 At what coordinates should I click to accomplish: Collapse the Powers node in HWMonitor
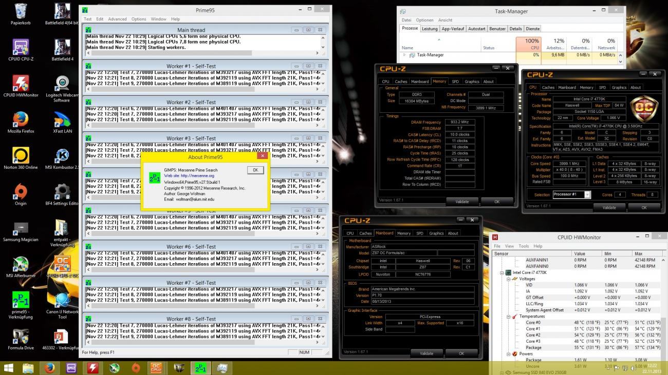(x=508, y=354)
